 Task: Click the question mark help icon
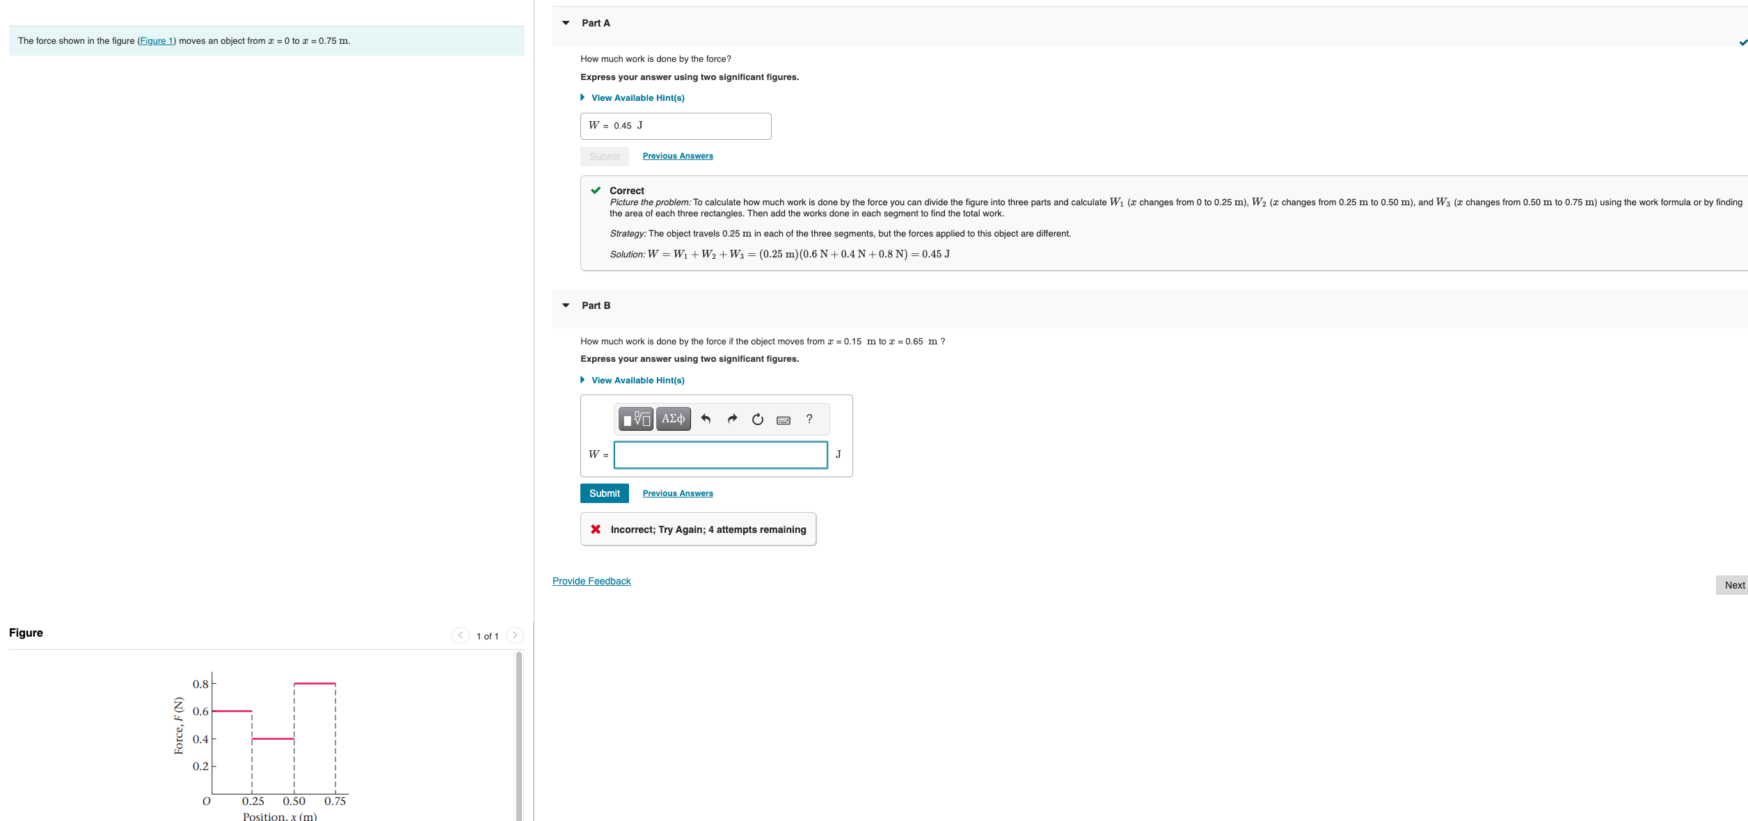pos(809,419)
